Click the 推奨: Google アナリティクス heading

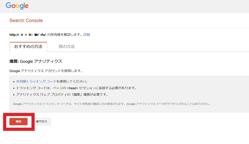36,61
